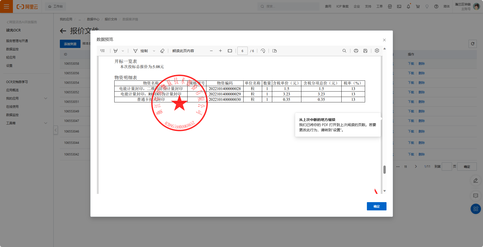Viewport: 483px width, 247px height.
Task: Click the pagination jump page input
Action: click(x=447, y=167)
